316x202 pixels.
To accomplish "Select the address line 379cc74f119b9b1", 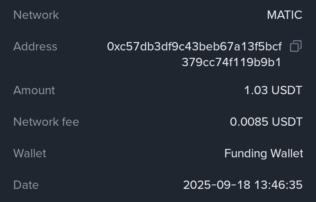I will pyautogui.click(x=231, y=62).
